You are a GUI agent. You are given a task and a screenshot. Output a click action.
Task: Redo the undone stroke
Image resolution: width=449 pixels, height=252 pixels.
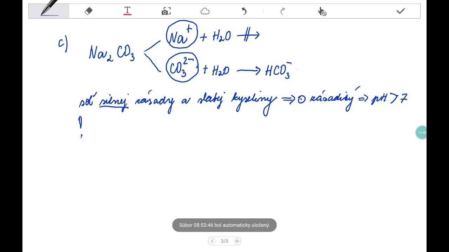click(x=283, y=12)
